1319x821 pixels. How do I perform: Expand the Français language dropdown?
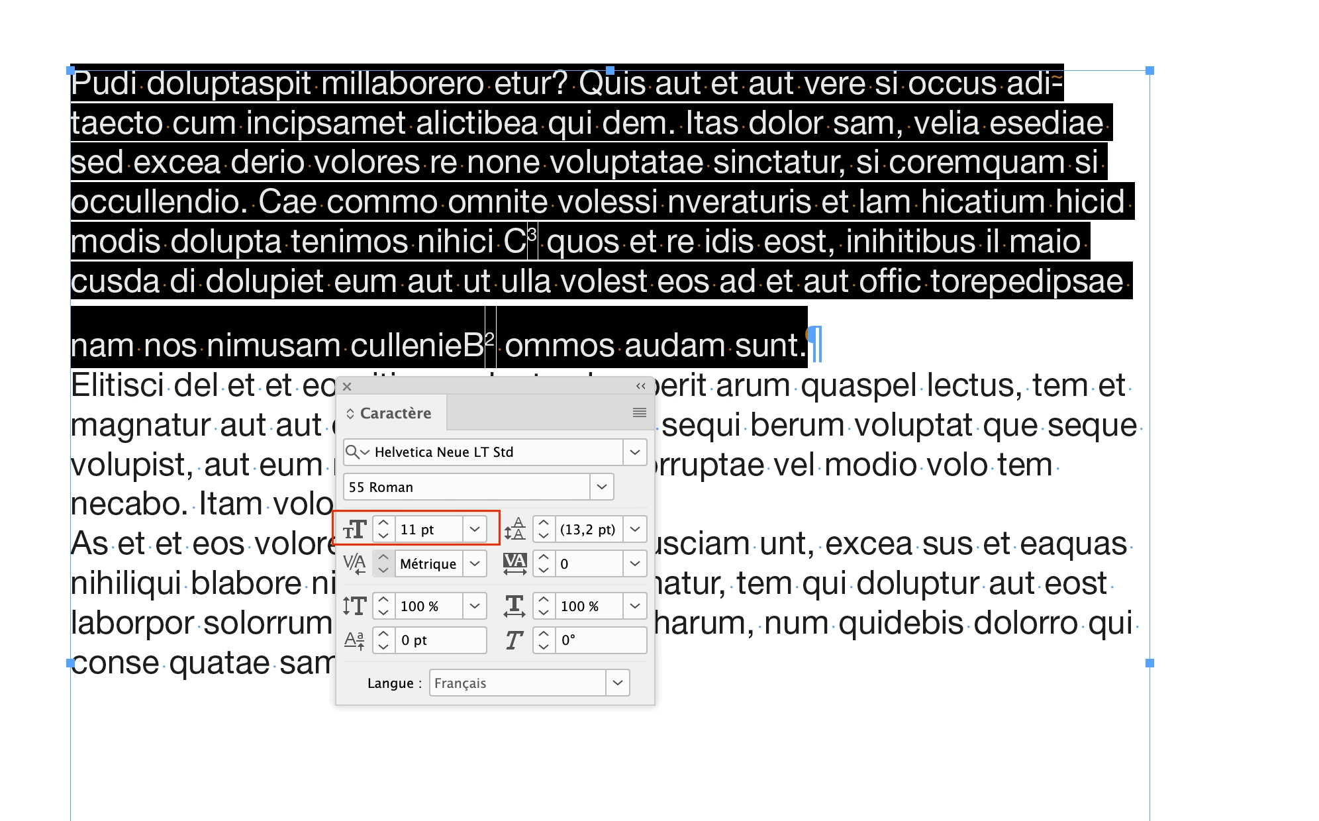click(617, 683)
